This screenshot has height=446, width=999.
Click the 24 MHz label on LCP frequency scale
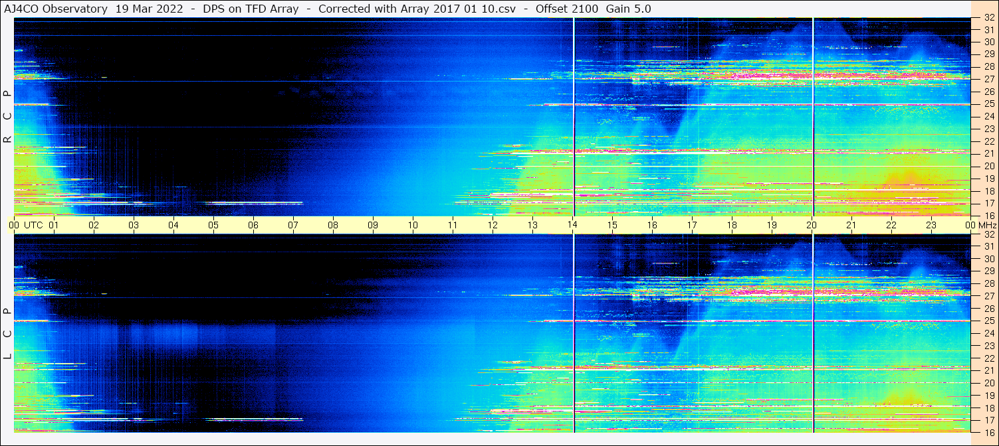988,333
